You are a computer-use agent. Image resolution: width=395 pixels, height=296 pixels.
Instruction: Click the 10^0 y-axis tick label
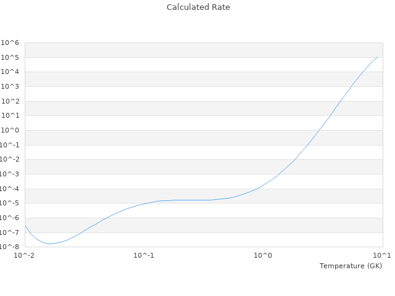[10, 130]
